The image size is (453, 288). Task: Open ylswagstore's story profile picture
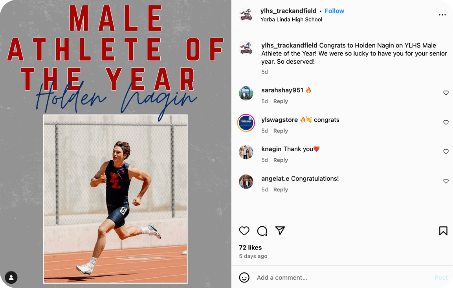[246, 123]
